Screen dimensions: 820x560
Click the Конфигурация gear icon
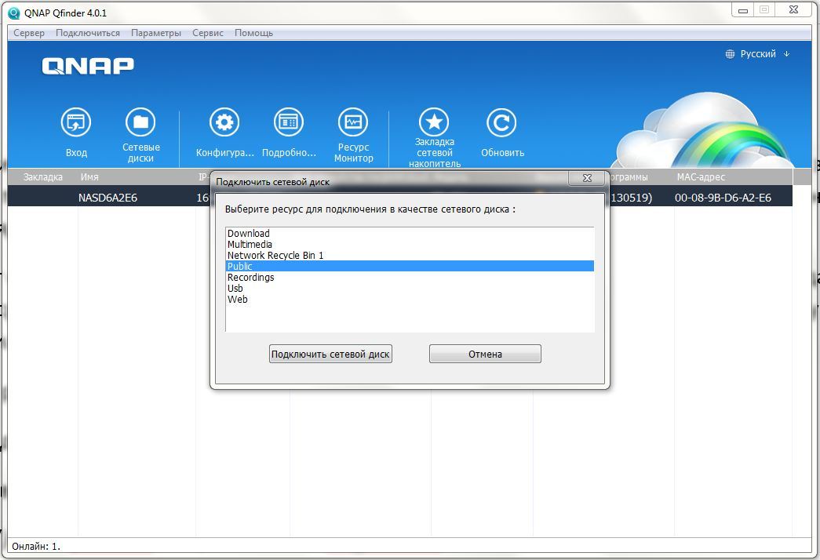[224, 122]
